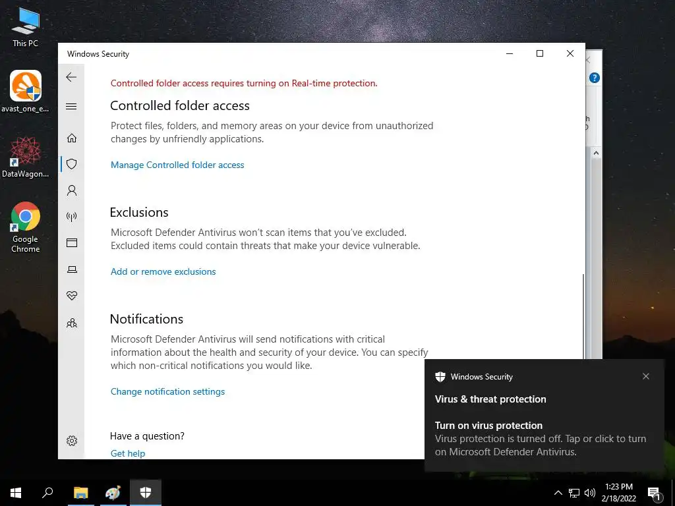Click Change notification settings link
Screen dimensions: 675x506
(x=167, y=391)
